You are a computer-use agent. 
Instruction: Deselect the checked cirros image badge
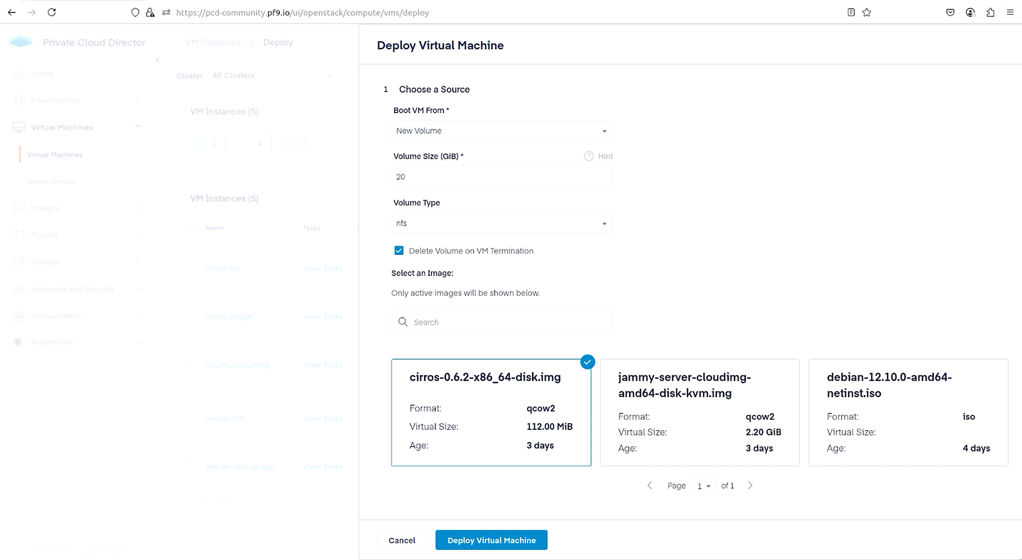click(x=587, y=362)
